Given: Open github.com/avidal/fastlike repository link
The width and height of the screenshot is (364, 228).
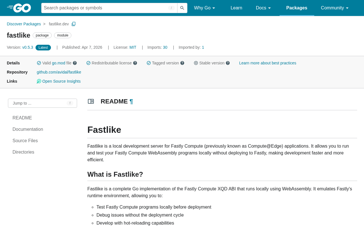Looking at the screenshot, I should coord(59,72).
